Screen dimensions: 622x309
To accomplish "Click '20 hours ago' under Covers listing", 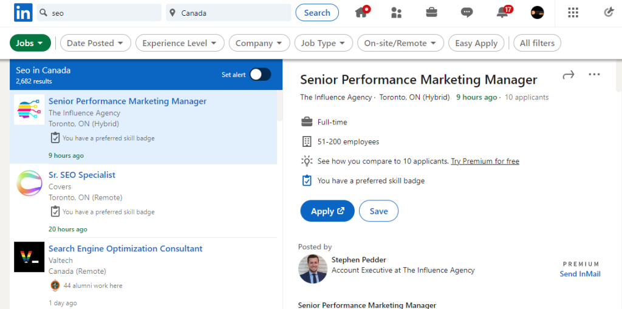I will pyautogui.click(x=68, y=229).
